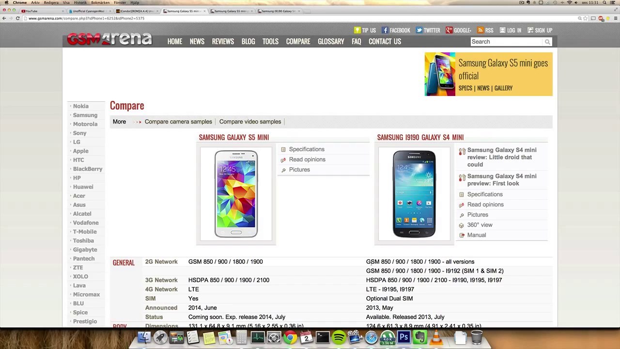Image resolution: width=620 pixels, height=349 pixels.
Task: Open the Contact Us page
Action: point(385,41)
